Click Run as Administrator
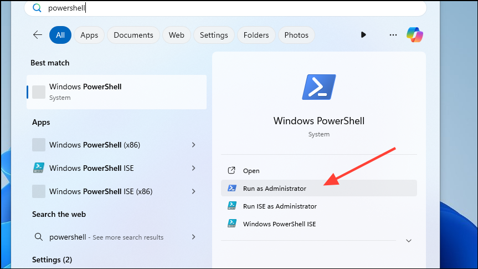Image resolution: width=478 pixels, height=269 pixels. point(319,188)
